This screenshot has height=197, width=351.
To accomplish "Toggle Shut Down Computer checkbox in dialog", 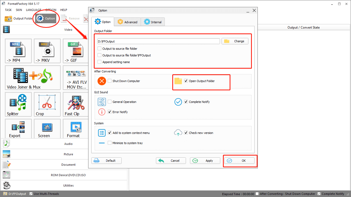I will 110,81.
